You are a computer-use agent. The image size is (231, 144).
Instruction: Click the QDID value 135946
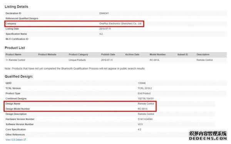coord(142,83)
